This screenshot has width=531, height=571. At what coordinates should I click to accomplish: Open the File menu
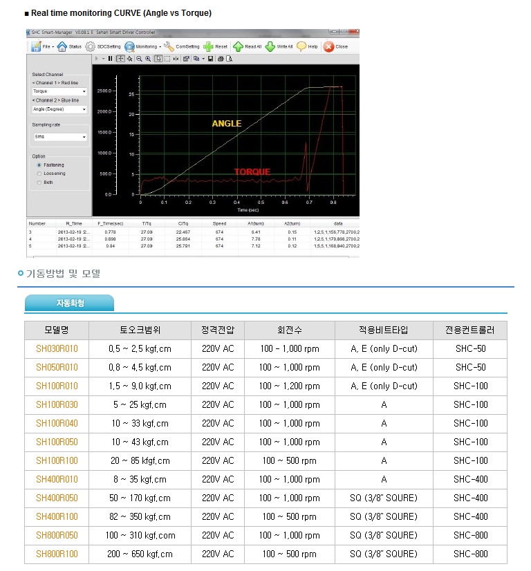41,46
